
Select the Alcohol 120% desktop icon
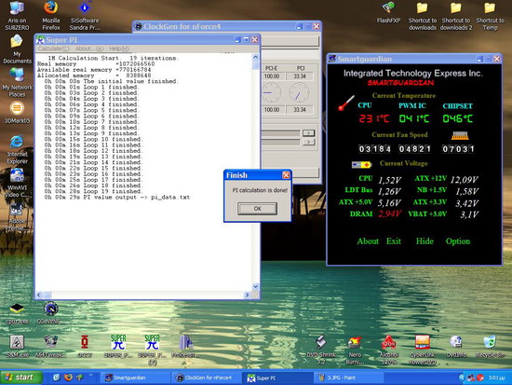coord(388,350)
